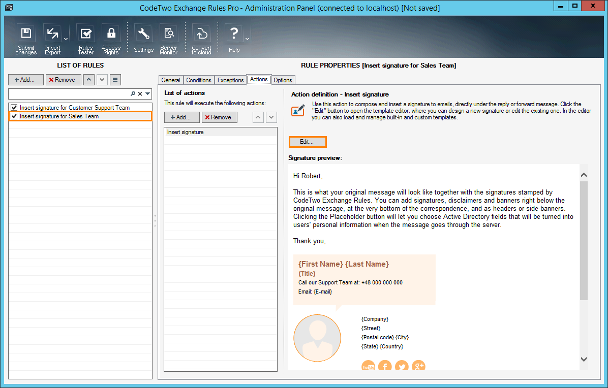Switch to the Options tab
608x388 pixels.
[x=283, y=80]
